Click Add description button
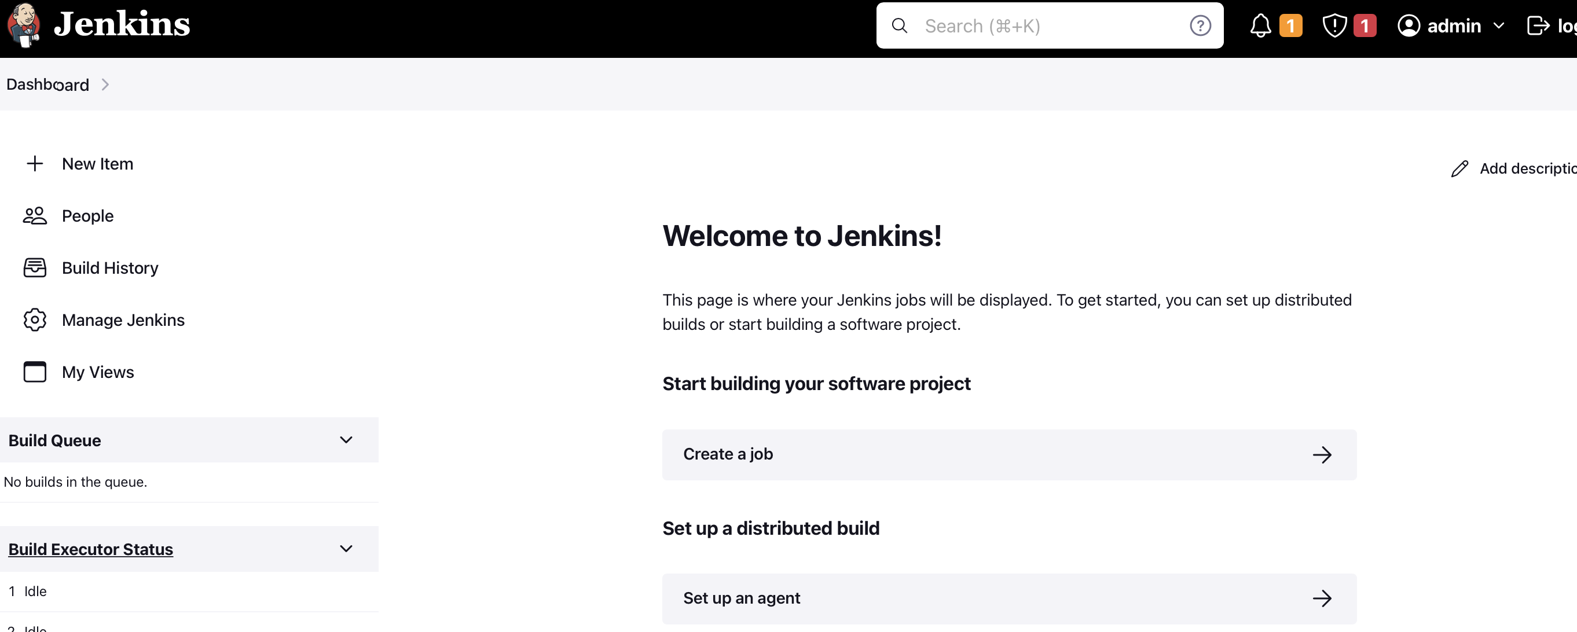Viewport: 1577px width, 632px height. [x=1513, y=168]
